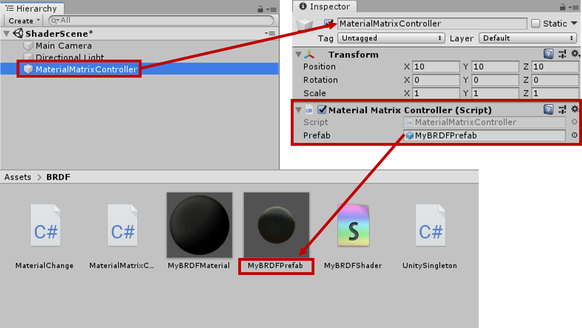This screenshot has height=328, width=582.
Task: Click the Create button in Hierarchy
Action: pos(23,21)
